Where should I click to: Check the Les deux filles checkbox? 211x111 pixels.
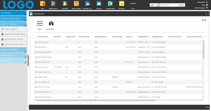pos(36,67)
